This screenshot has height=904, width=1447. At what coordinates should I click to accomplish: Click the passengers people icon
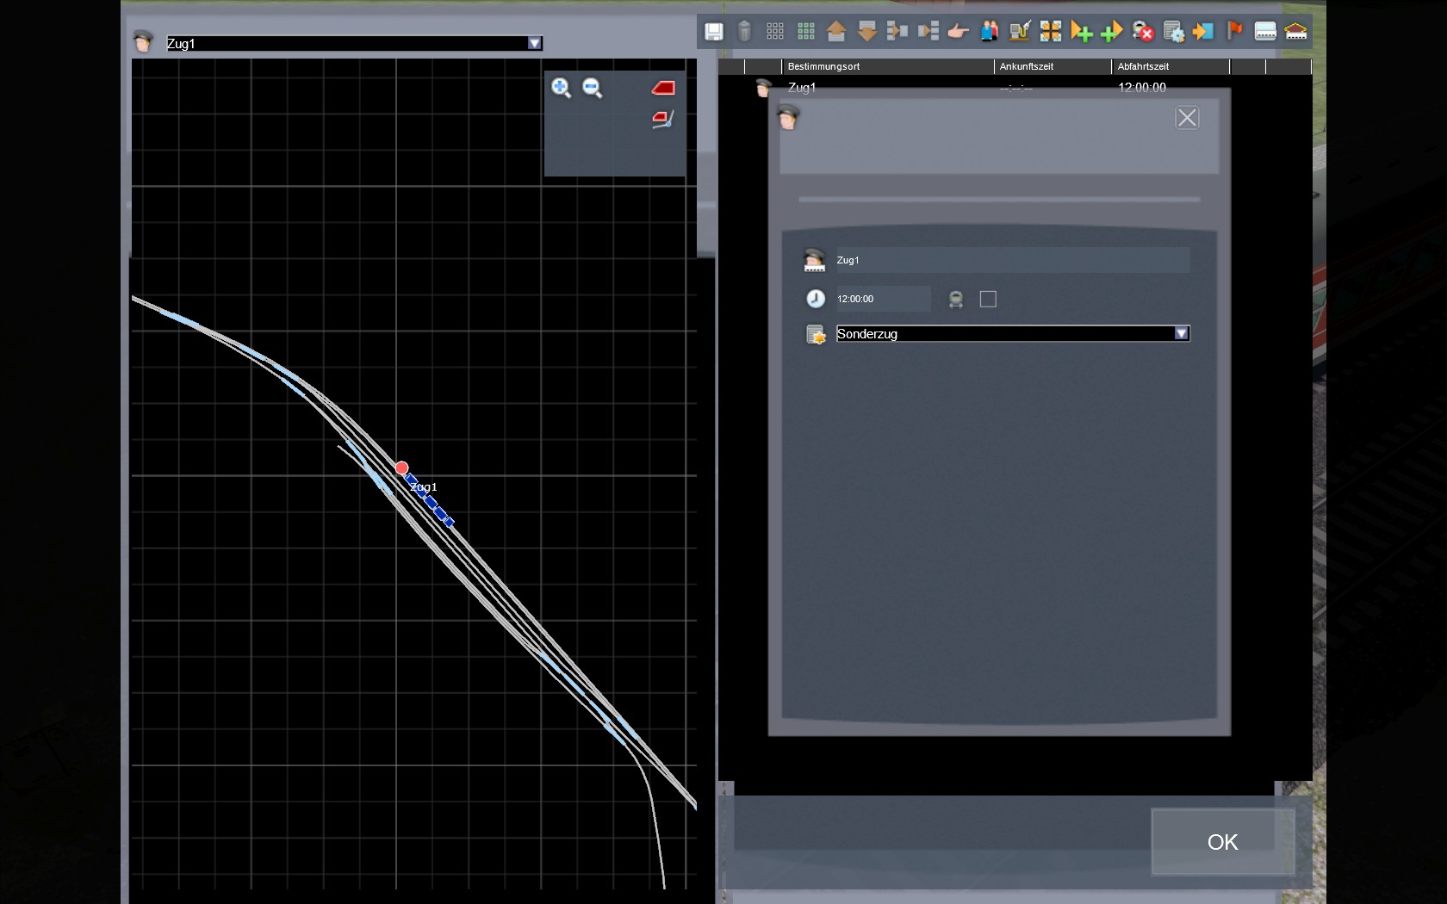click(989, 32)
